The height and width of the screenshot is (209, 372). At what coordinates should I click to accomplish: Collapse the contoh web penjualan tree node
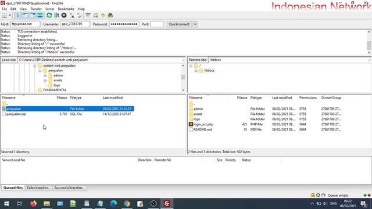[35, 66]
